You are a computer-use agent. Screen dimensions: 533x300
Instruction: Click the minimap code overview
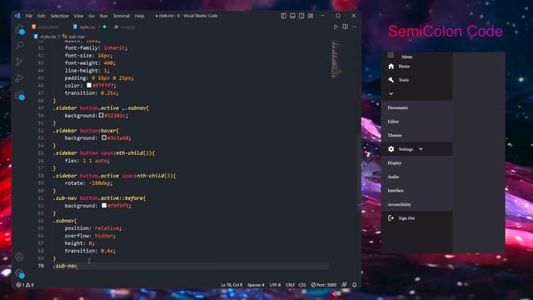point(336,59)
